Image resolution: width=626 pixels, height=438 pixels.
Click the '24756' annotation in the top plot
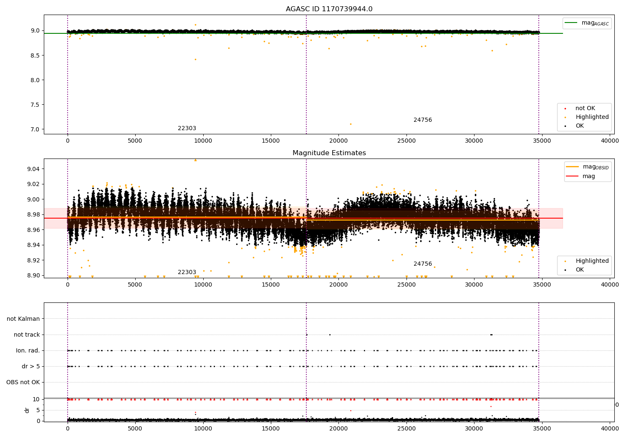423,120
